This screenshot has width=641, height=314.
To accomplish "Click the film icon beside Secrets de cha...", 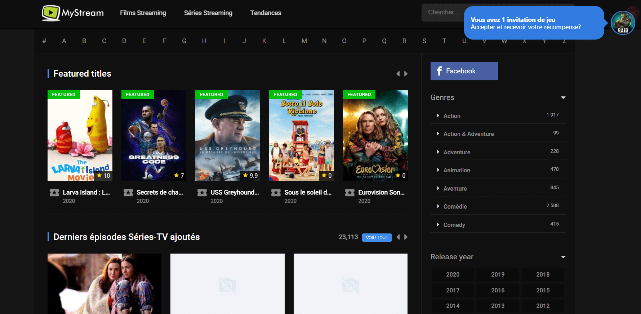I will click(x=128, y=193).
